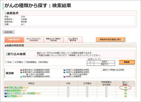Click details arrow for 国立がん研究センター中央病院
This screenshot has width=141, height=102.
tap(126, 93)
